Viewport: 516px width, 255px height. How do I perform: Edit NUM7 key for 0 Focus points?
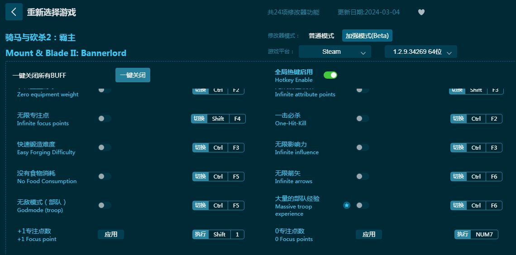[x=484, y=234]
